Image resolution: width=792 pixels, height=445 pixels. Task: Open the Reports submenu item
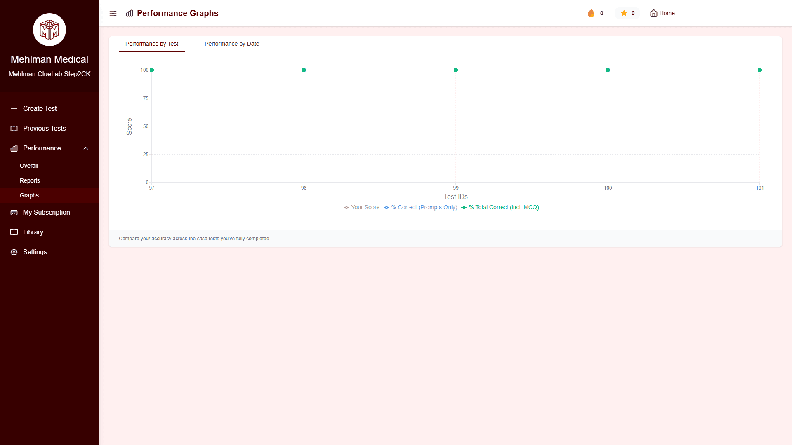(x=30, y=180)
